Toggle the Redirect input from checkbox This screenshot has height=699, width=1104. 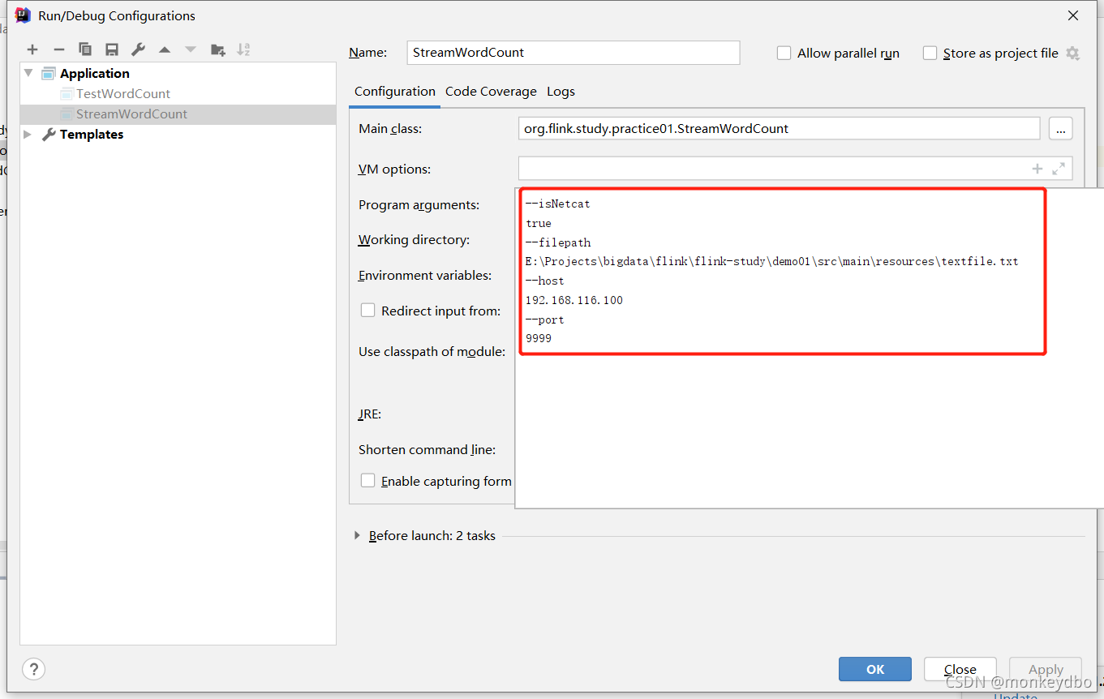[368, 310]
